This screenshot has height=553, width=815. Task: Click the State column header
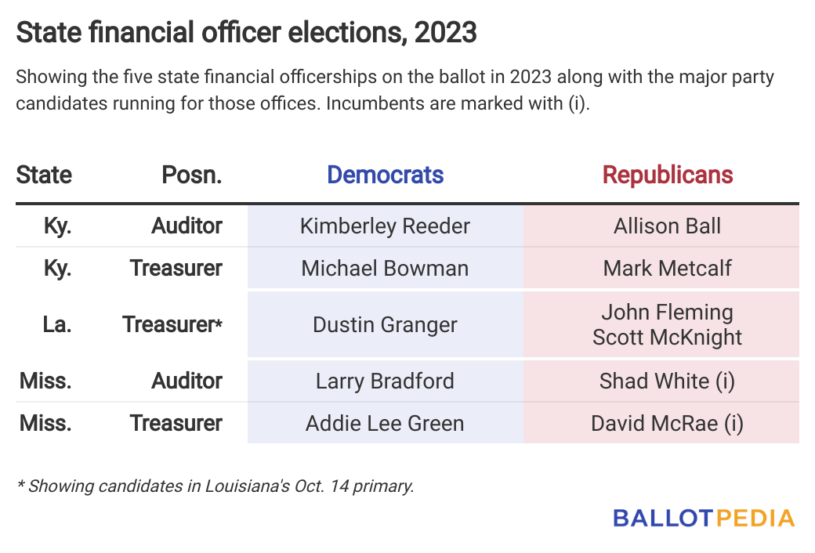click(44, 175)
